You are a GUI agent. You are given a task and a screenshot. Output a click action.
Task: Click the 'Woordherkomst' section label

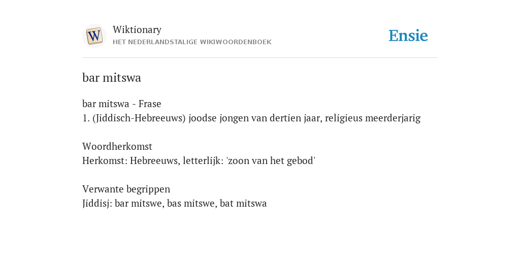point(117,146)
